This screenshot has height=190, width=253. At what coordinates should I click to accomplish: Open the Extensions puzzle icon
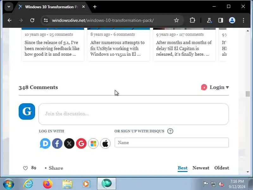coord(192,20)
